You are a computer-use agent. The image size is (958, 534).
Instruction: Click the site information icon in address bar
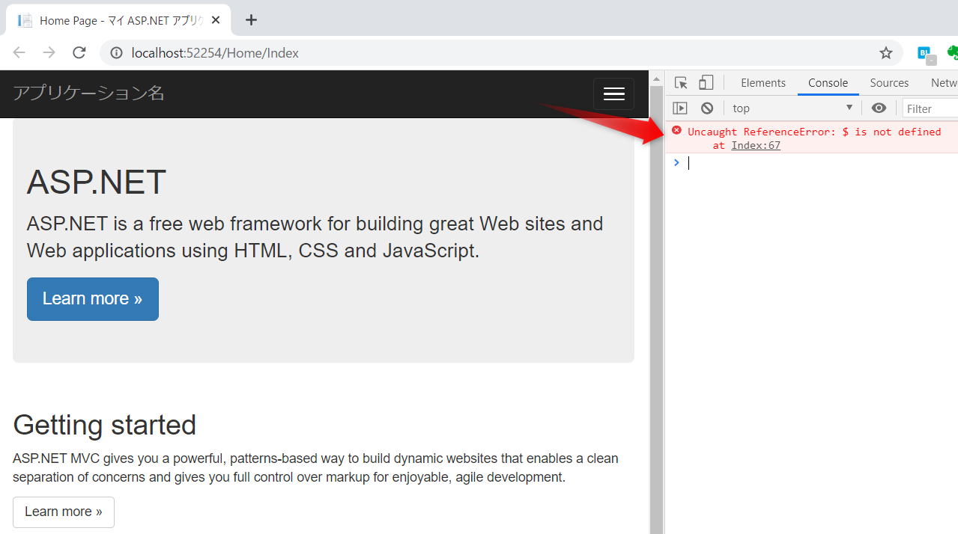pos(117,53)
